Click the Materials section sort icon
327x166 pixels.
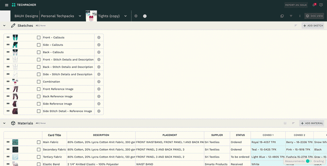[x=293, y=123]
